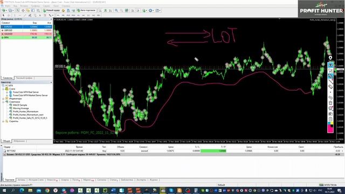Select EURUSD row in Market Watch

click(26, 26)
